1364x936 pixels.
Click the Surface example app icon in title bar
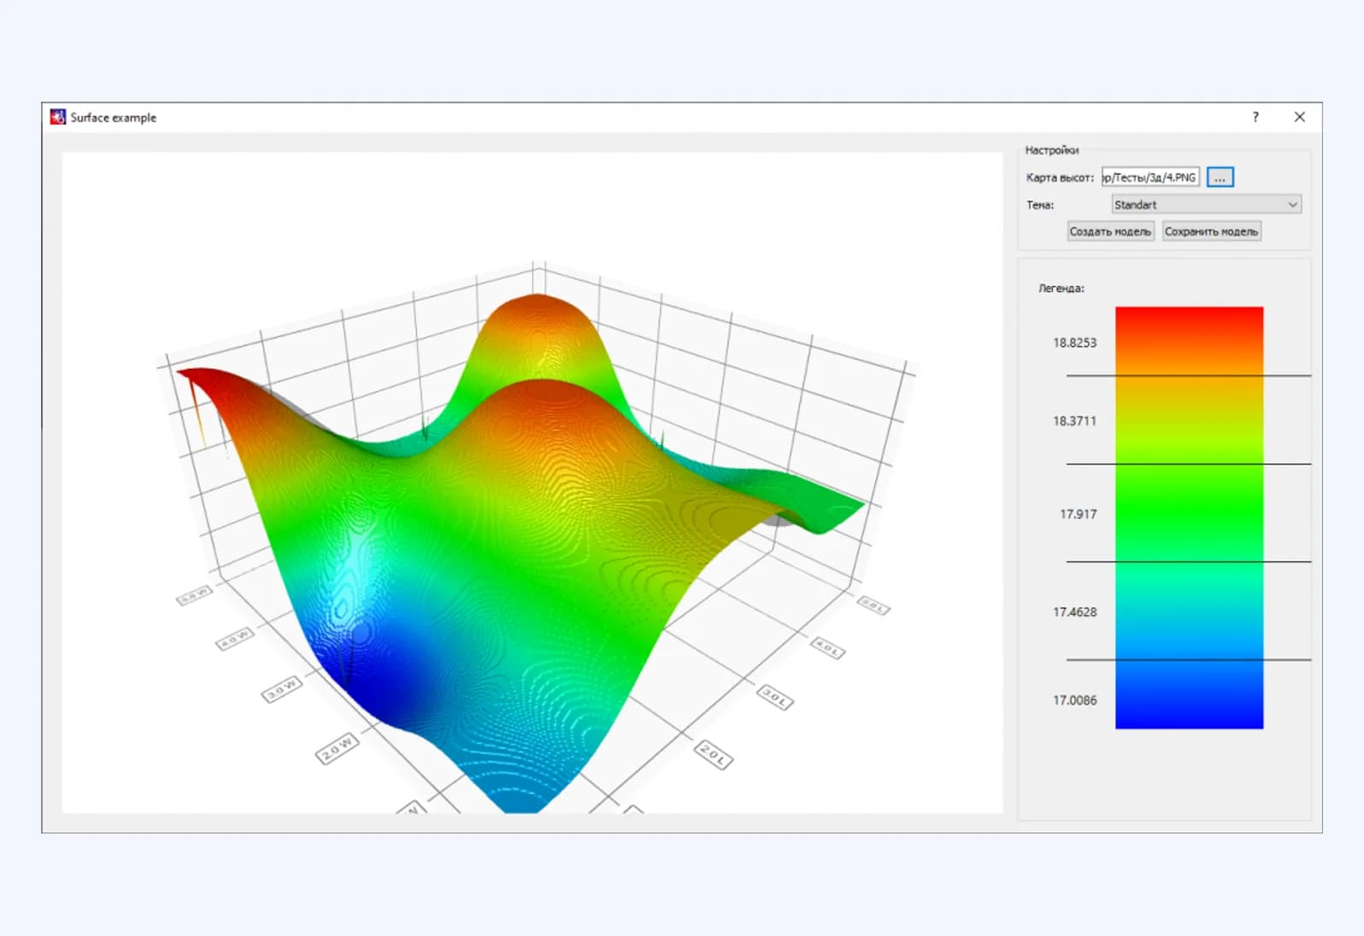click(57, 117)
